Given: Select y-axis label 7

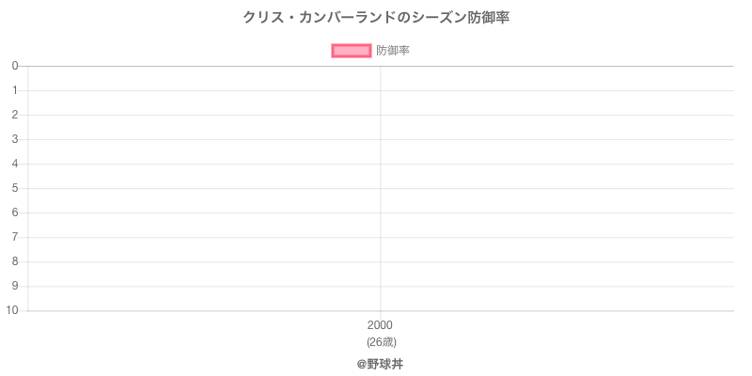Looking at the screenshot, I should coord(15,237).
